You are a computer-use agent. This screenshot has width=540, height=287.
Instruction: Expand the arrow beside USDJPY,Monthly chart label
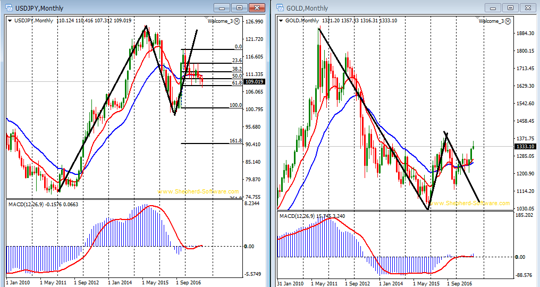(10, 21)
